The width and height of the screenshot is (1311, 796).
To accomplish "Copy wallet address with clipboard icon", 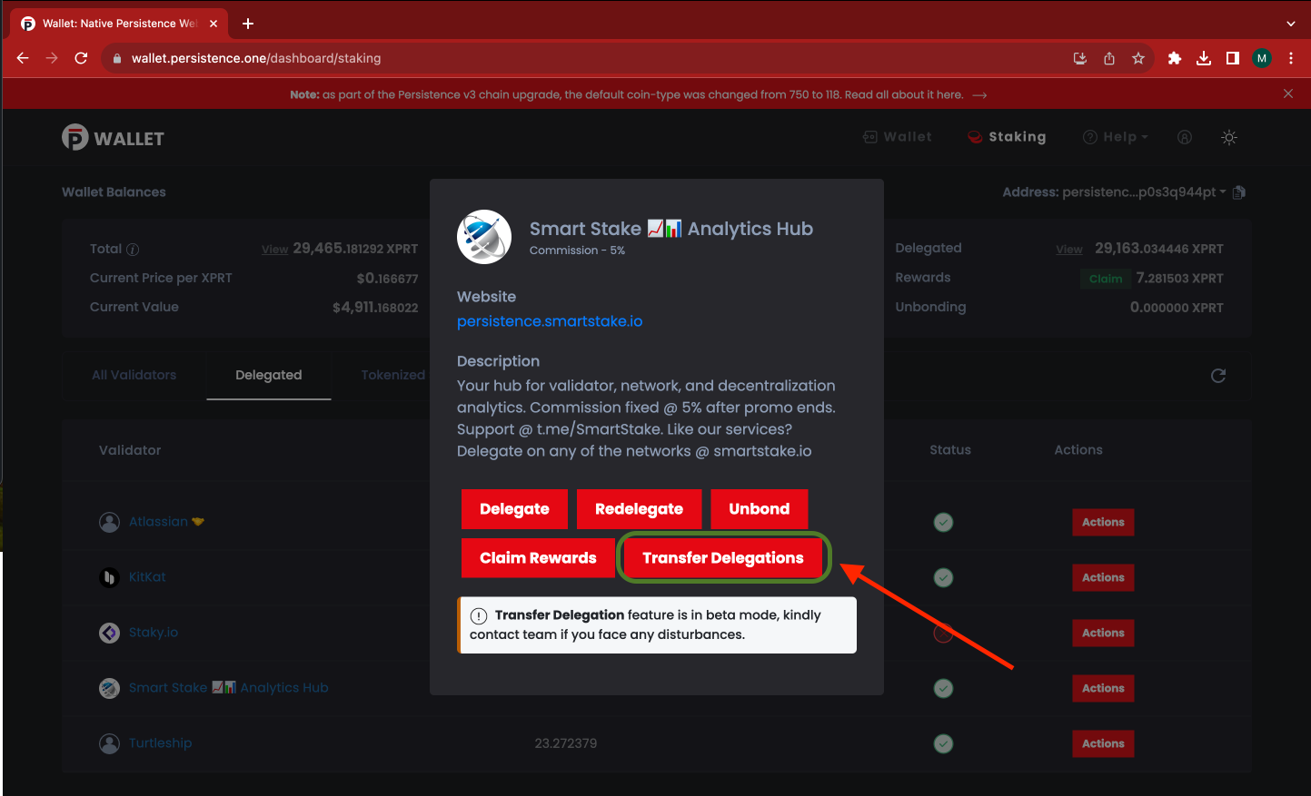I will tap(1239, 192).
